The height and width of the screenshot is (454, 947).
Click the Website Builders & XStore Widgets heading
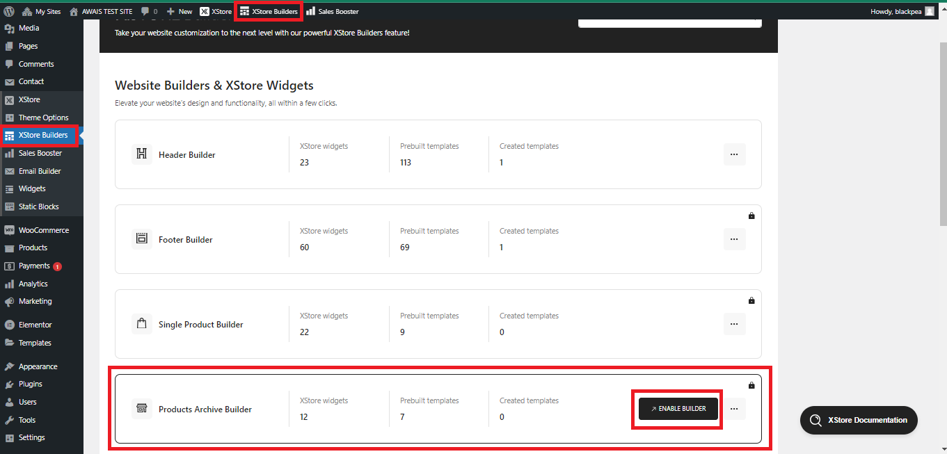tap(214, 86)
